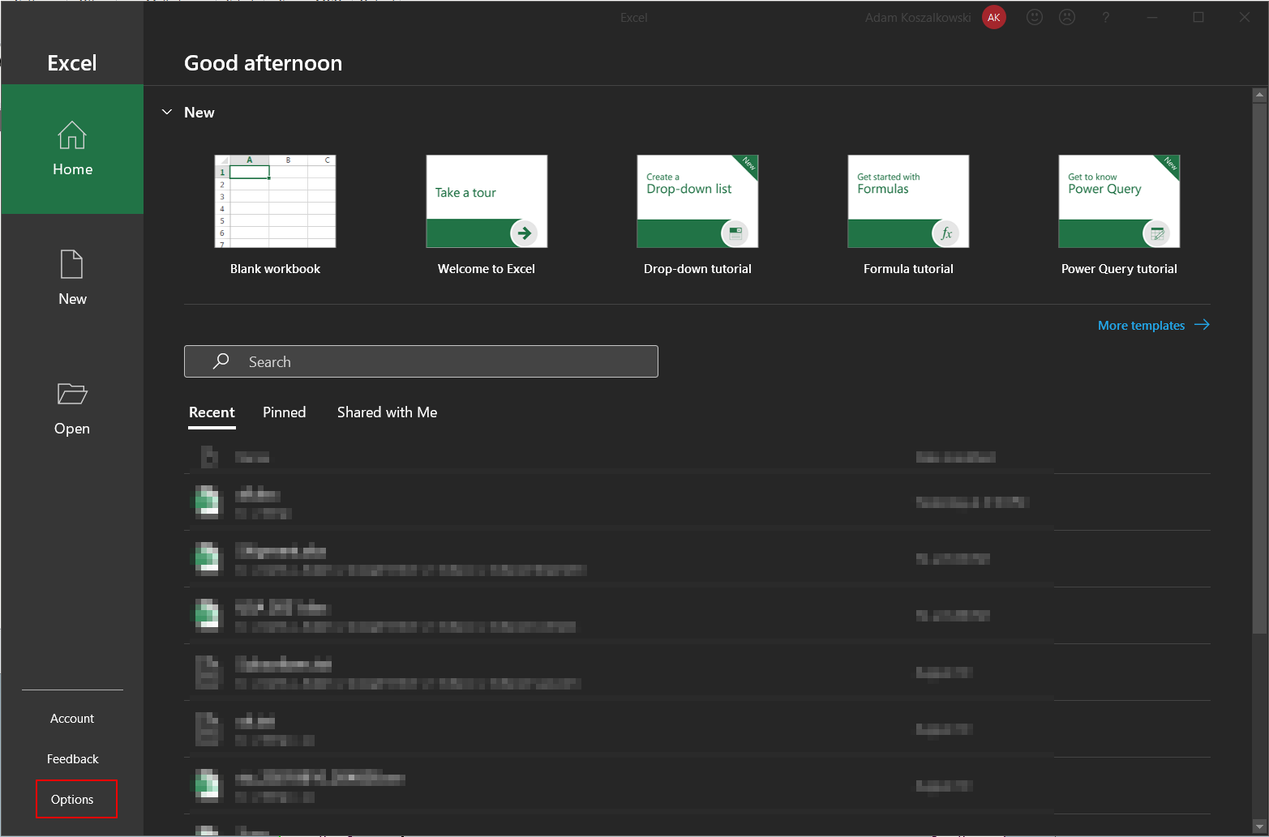Select the Recent tab

(x=212, y=412)
